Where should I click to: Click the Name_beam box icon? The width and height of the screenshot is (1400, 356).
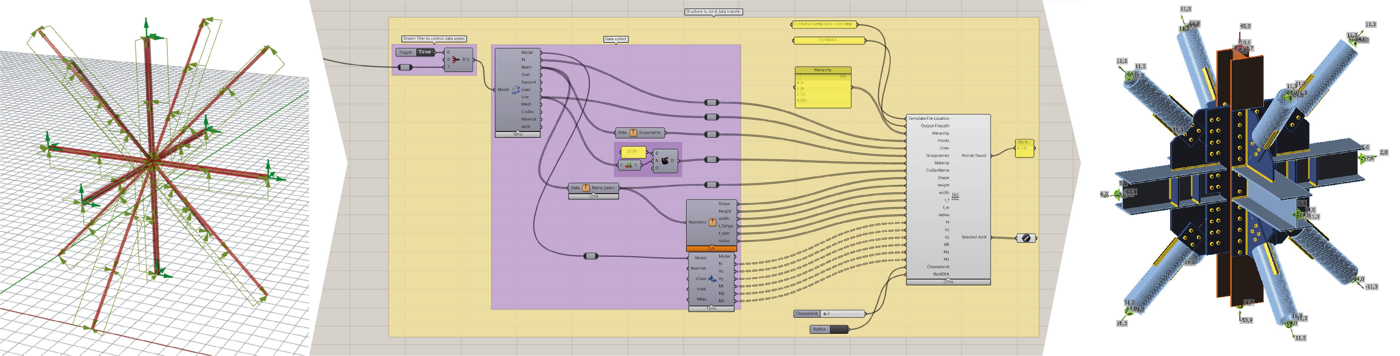point(586,188)
